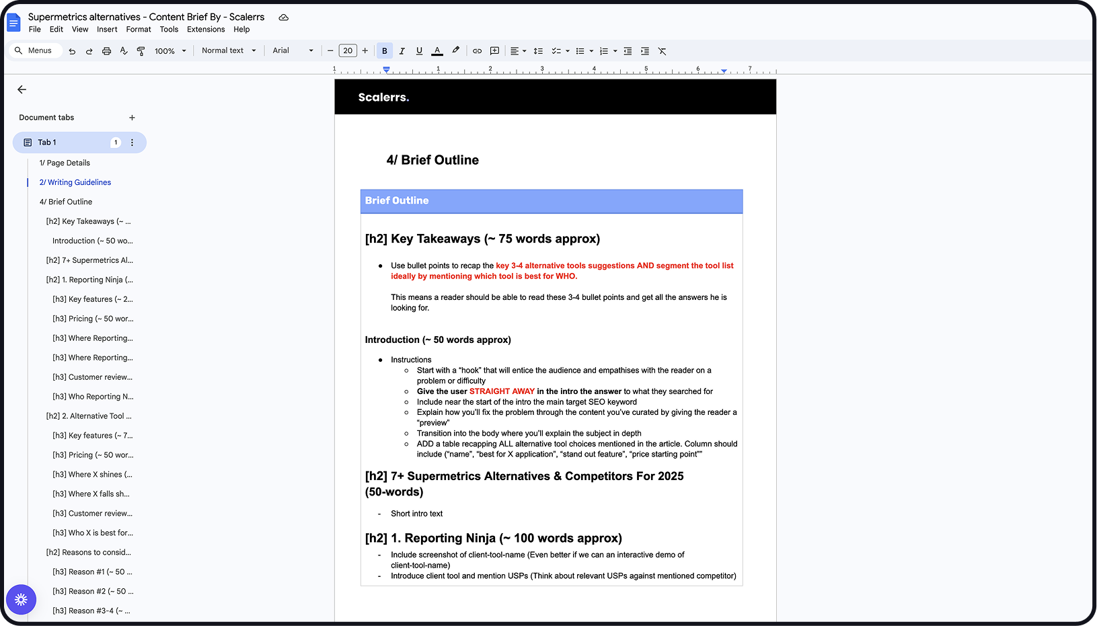Close the document tabs sidebar with back arrow
The height and width of the screenshot is (626, 1097).
[22, 89]
